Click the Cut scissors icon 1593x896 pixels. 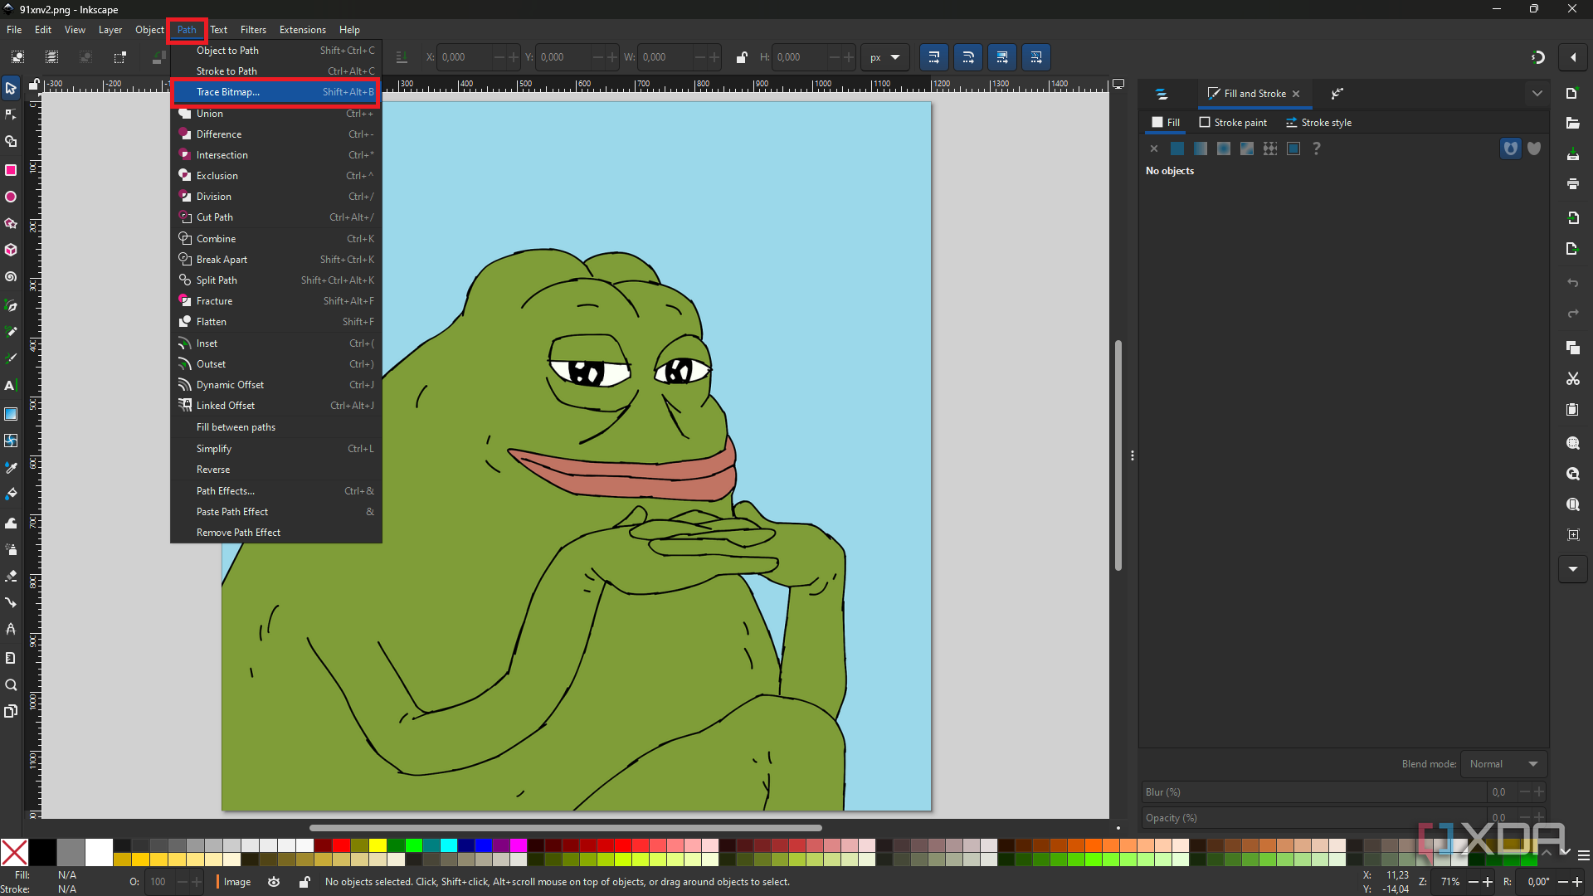tap(1572, 378)
